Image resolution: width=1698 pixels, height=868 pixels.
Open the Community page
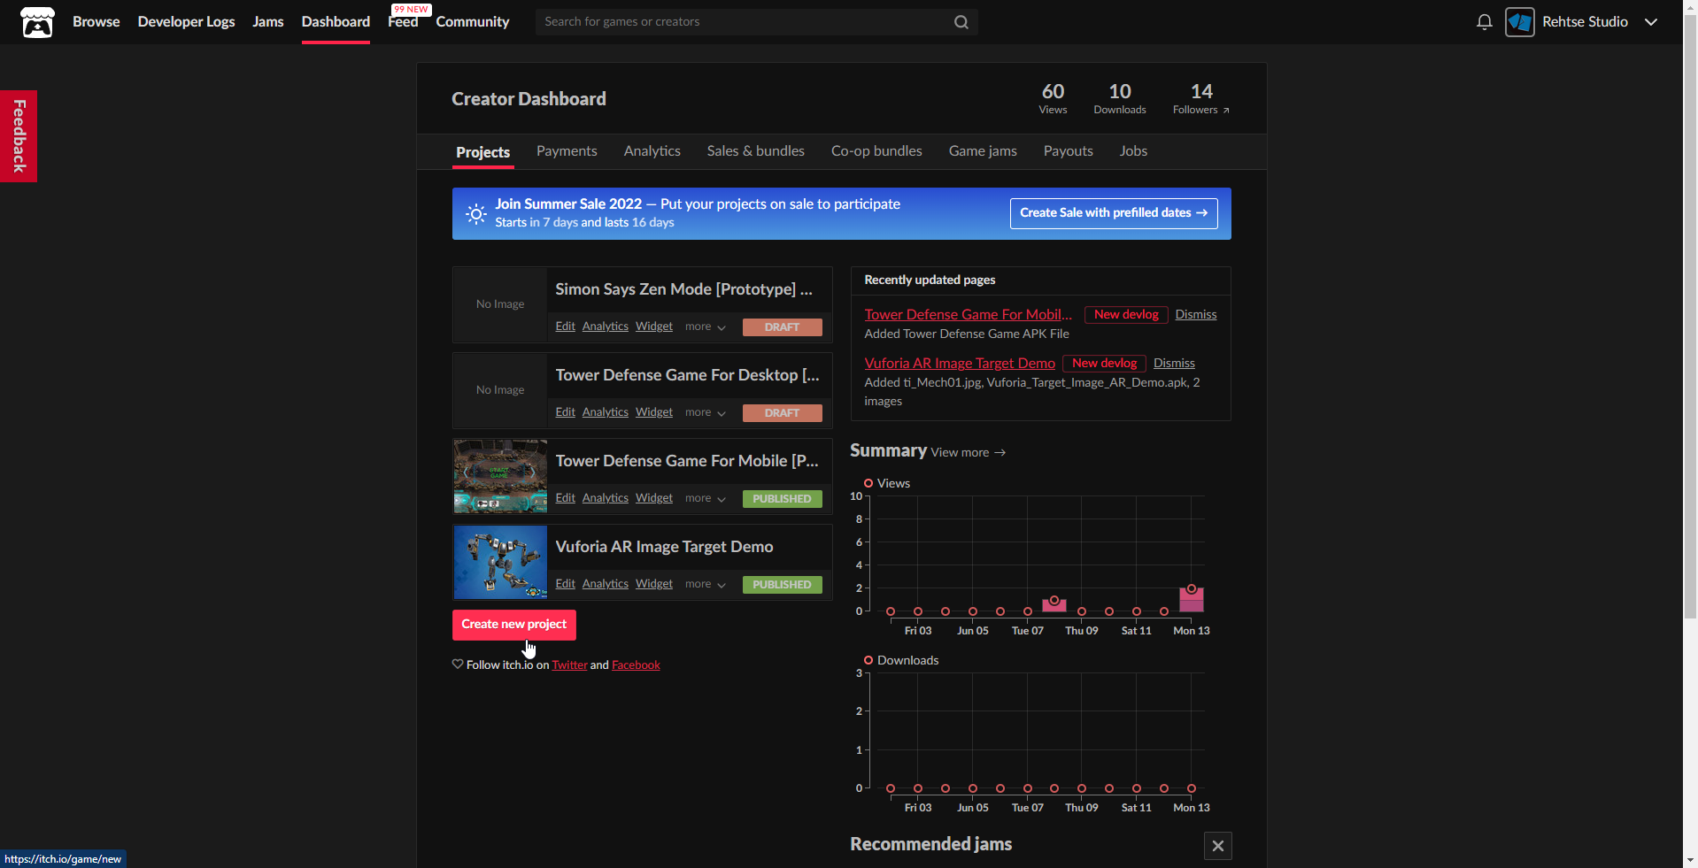click(x=473, y=22)
